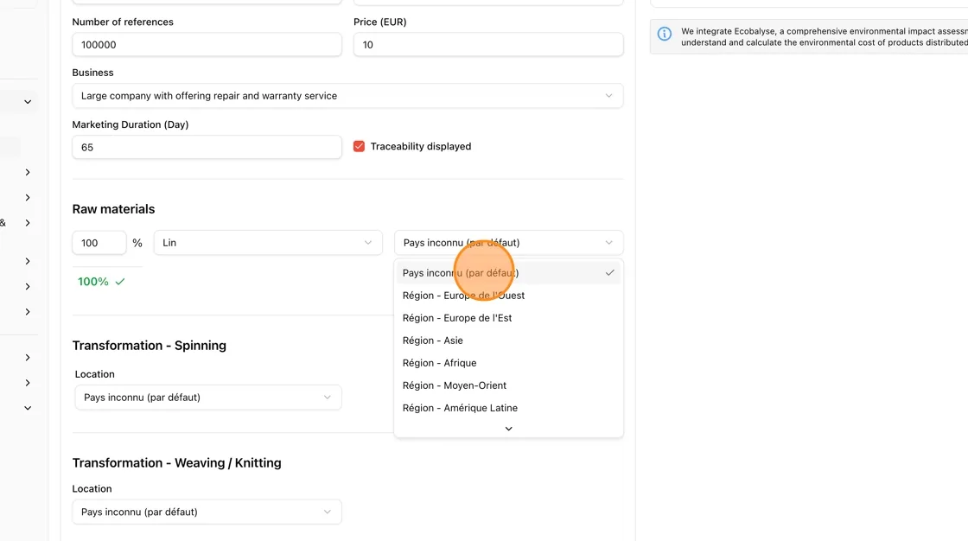Choose Région - Asie option
The image size is (968, 541).
(509, 341)
